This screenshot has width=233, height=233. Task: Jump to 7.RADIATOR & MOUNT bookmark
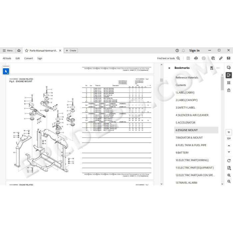[x=189, y=137]
